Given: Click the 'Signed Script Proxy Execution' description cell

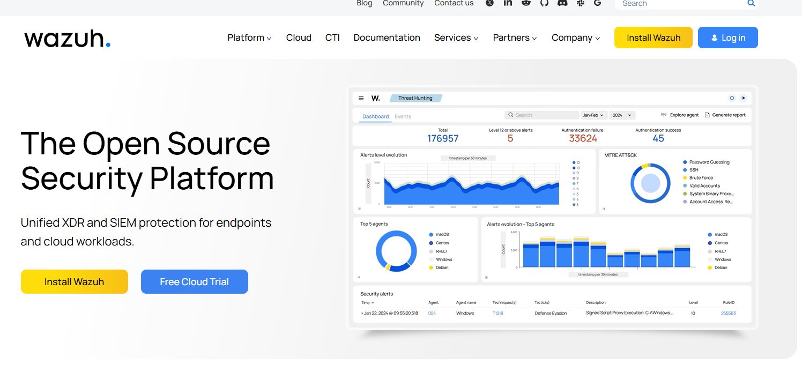Looking at the screenshot, I should 630,313.
